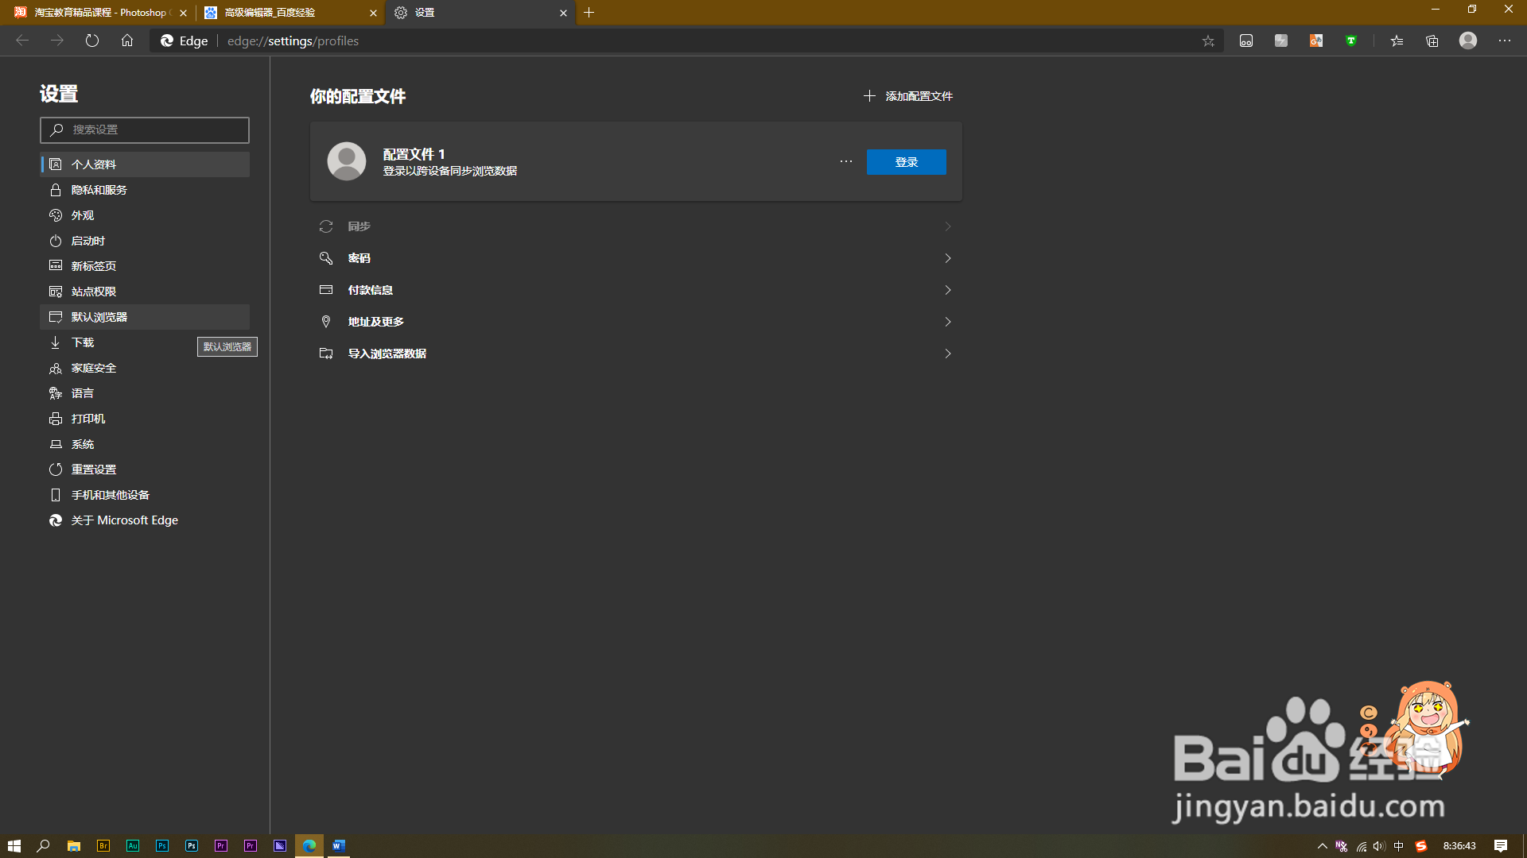Go to the Home page icon
This screenshot has height=858, width=1527.
click(x=127, y=41)
